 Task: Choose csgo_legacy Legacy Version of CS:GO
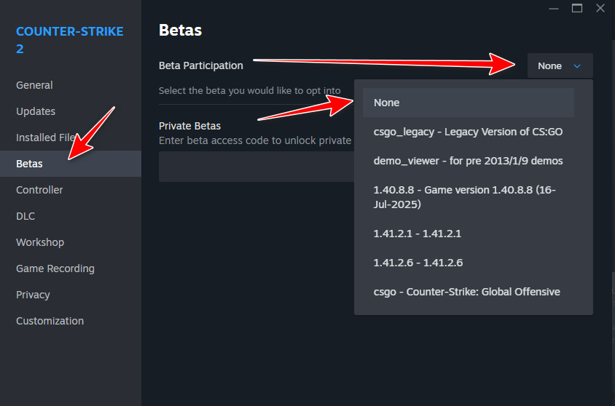point(468,132)
